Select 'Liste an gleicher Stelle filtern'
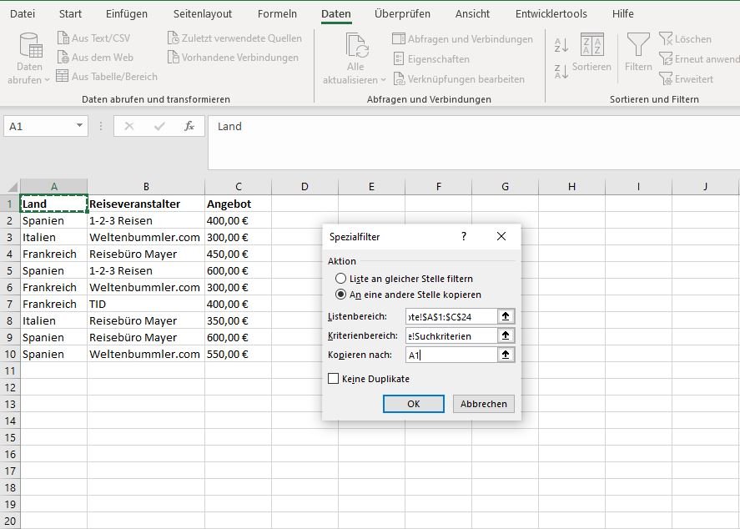The image size is (740, 529). click(x=340, y=279)
